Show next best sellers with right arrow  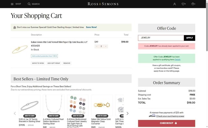pos(127,113)
